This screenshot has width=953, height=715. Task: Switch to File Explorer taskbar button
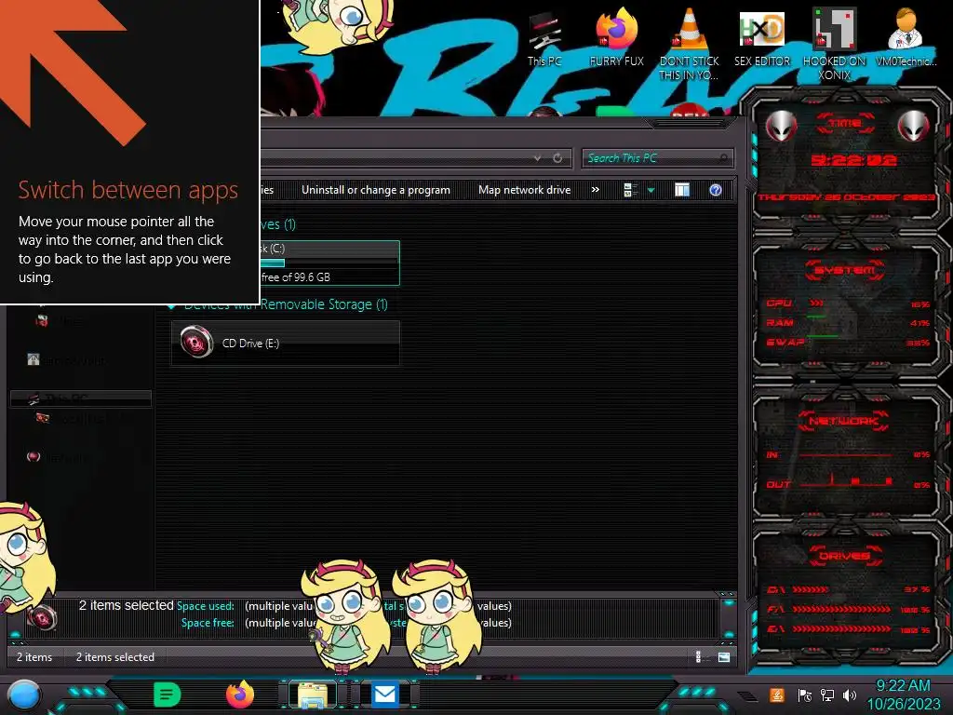coord(313,695)
